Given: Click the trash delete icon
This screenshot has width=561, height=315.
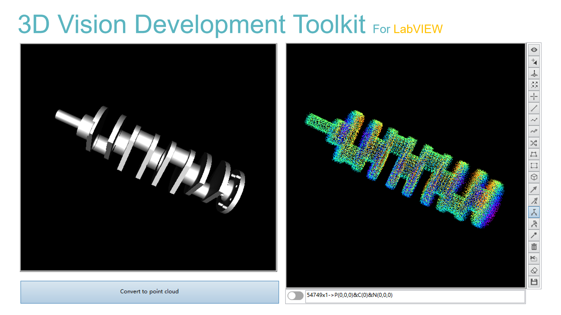Looking at the screenshot, I should click(x=534, y=247).
